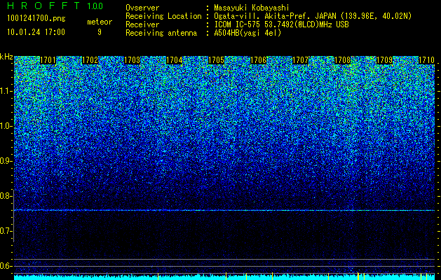
Task: Click the Ogata-vill. Akita-Pref. JAPAN location text
Action: [313, 16]
